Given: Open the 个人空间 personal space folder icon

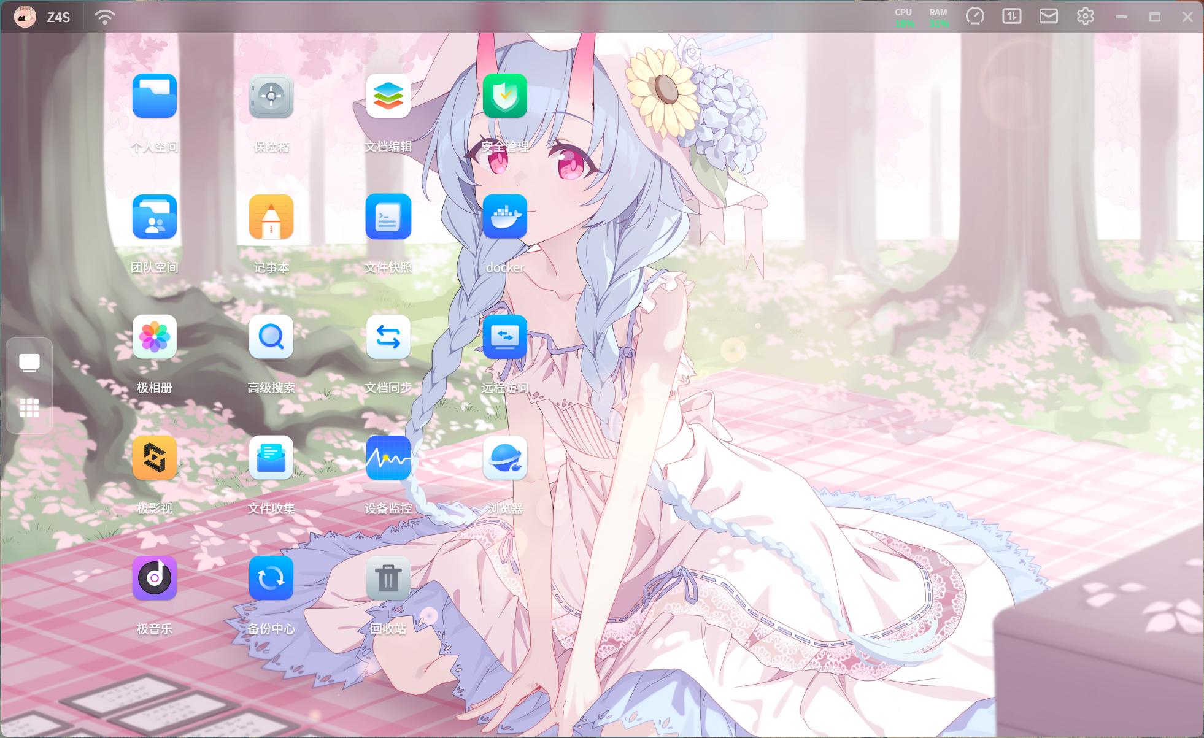Looking at the screenshot, I should (x=155, y=96).
